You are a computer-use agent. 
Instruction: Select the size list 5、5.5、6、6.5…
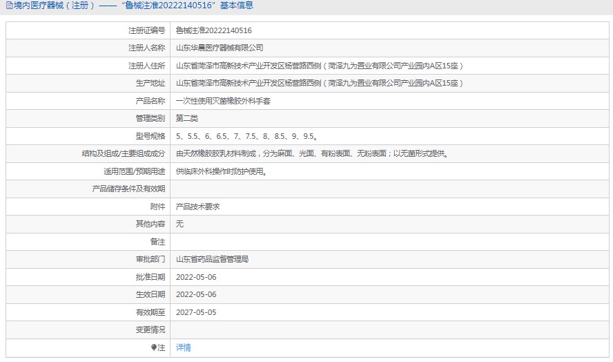(x=247, y=136)
